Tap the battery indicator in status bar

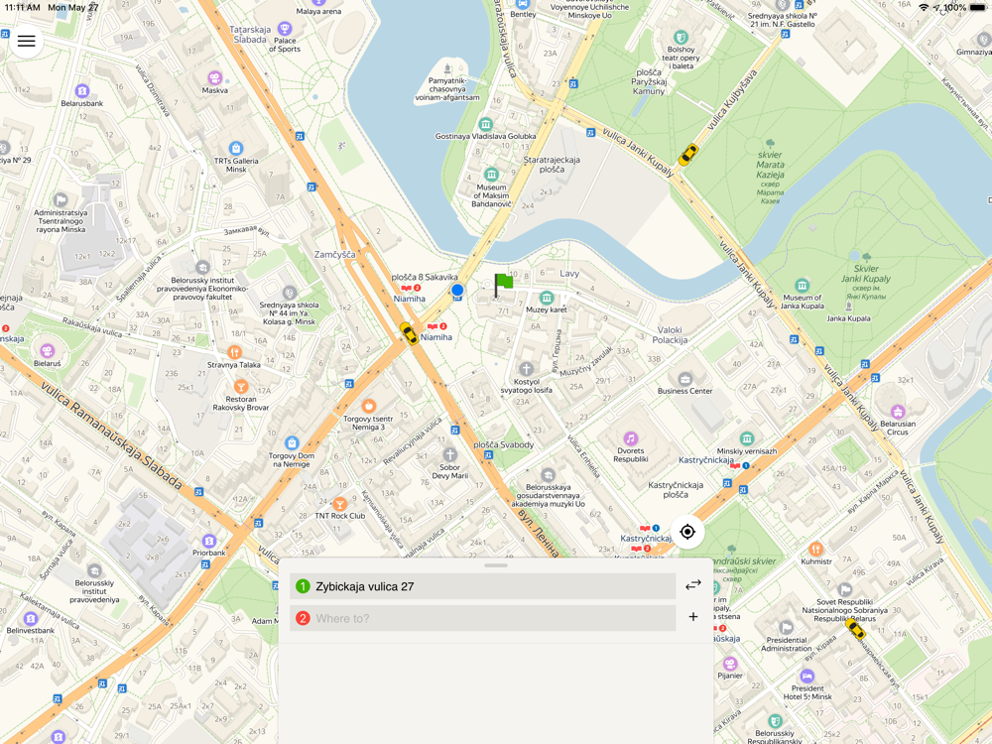[x=977, y=8]
